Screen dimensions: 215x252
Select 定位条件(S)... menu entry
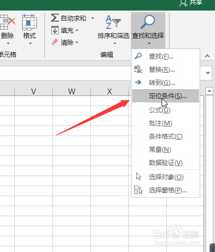(x=165, y=96)
